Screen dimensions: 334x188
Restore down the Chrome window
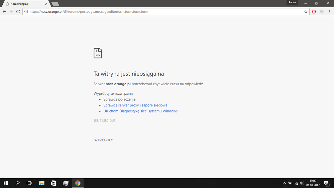(x=317, y=3)
